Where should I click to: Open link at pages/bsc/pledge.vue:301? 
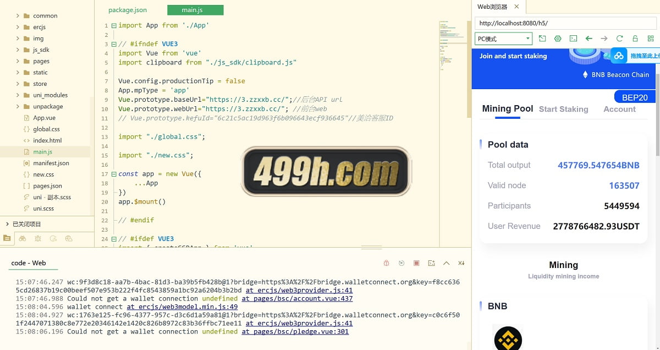point(295,331)
